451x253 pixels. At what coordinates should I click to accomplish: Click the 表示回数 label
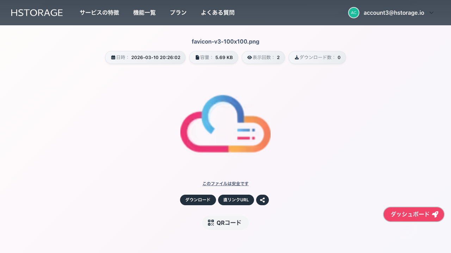tap(263, 57)
